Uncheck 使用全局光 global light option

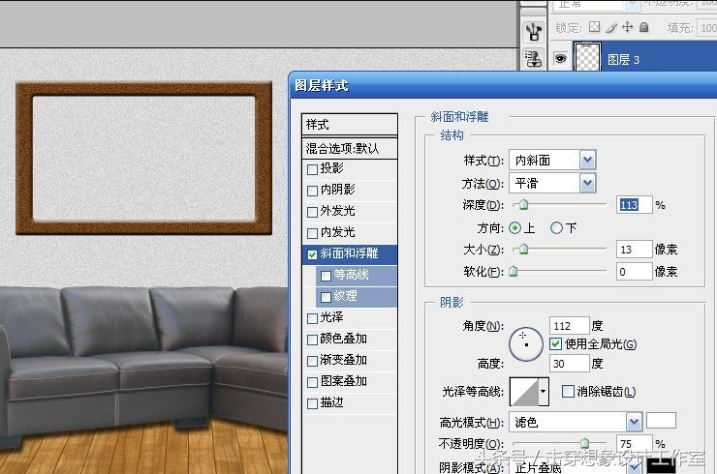555,344
